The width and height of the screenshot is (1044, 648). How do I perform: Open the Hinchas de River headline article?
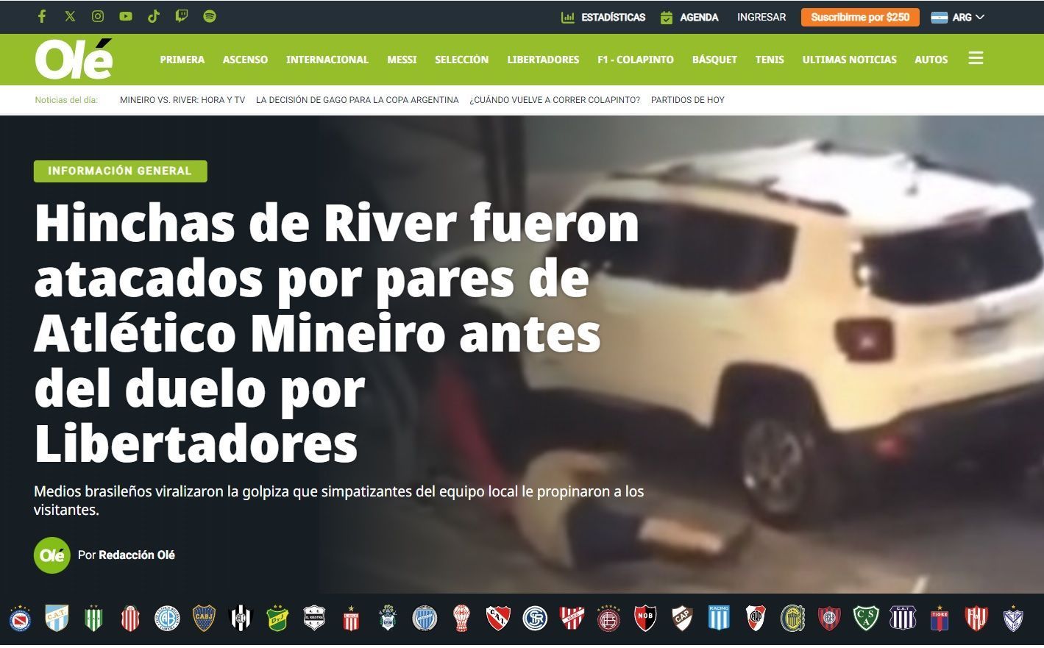point(337,332)
